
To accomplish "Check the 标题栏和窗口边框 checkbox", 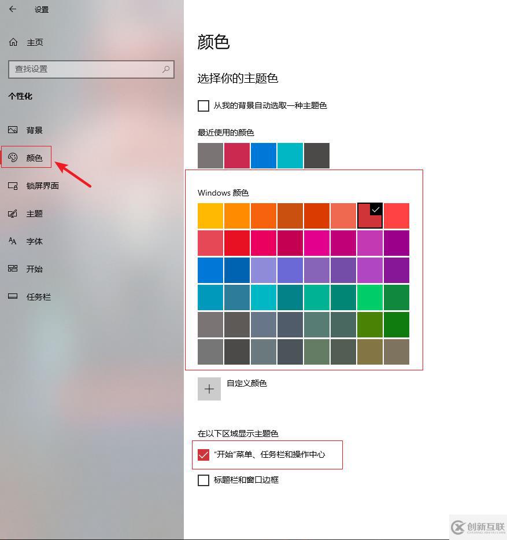I will (203, 480).
